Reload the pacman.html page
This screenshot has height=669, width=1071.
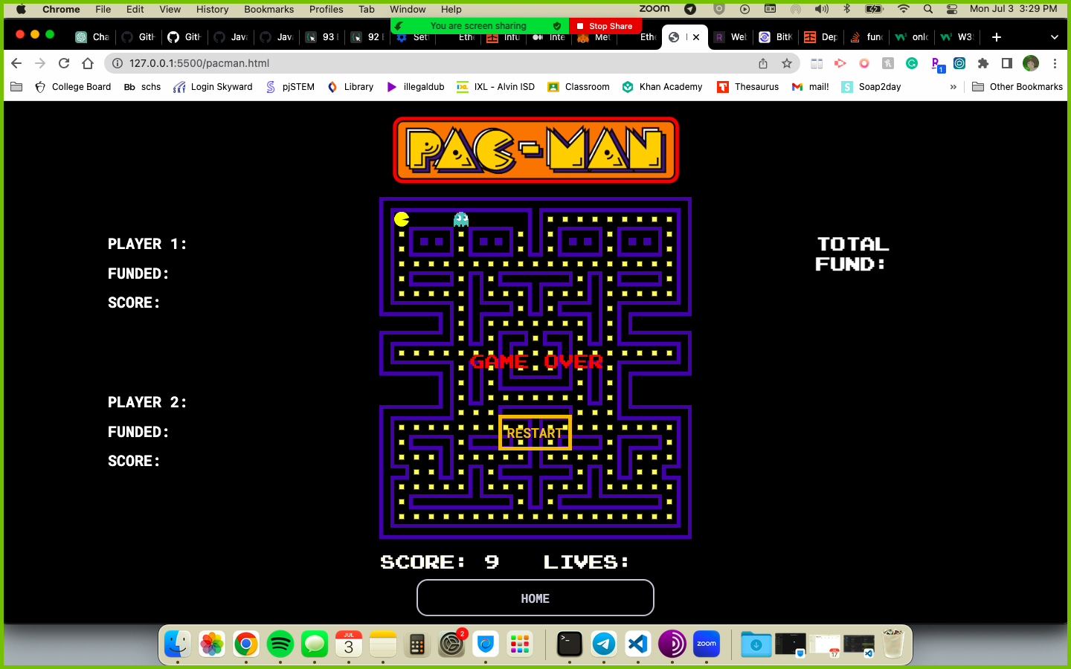coord(64,63)
